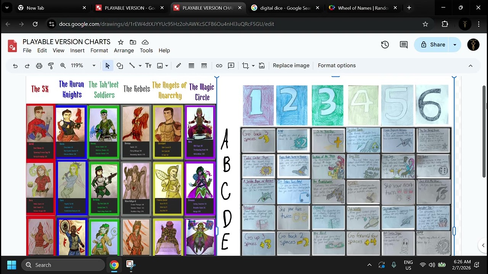
Task: Click the Reset image icon
Action: coord(262,66)
